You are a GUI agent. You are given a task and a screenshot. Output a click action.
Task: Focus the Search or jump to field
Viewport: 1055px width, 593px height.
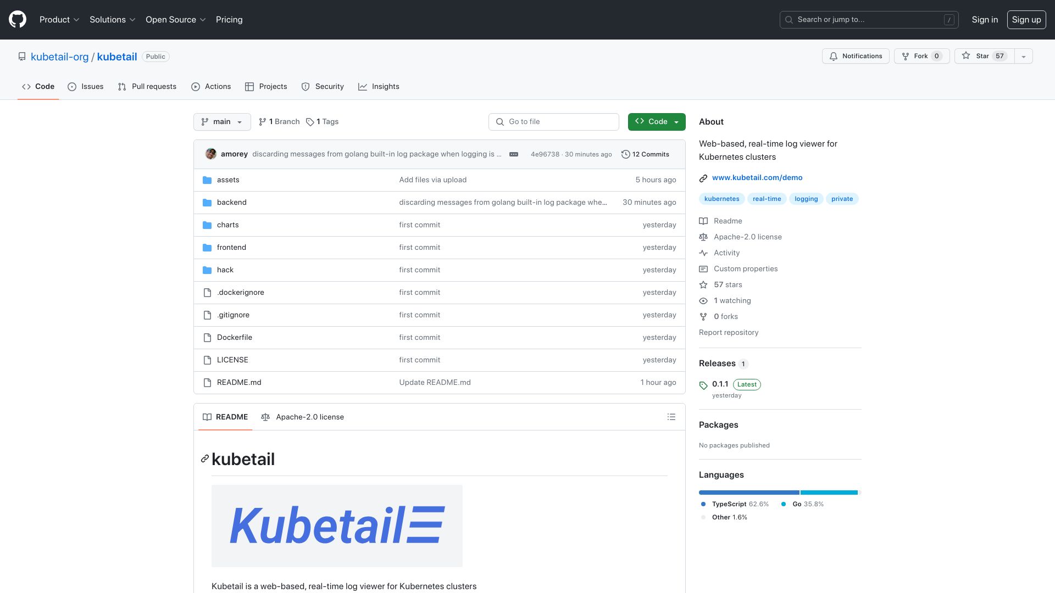coord(869,20)
